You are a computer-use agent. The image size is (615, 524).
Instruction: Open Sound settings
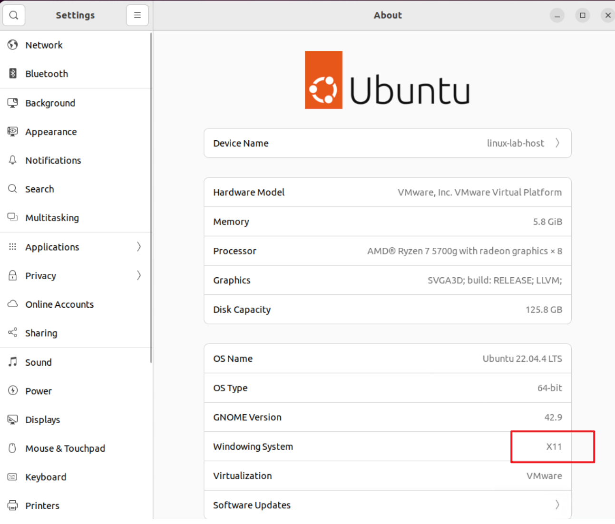[x=76, y=362]
